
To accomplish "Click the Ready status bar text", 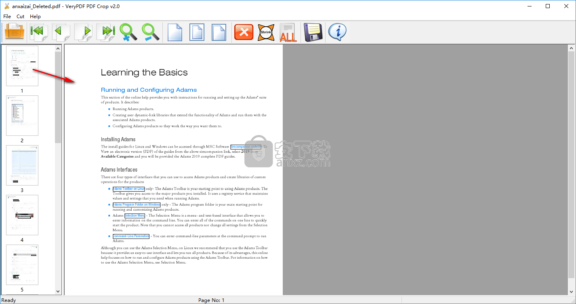I will (9, 300).
